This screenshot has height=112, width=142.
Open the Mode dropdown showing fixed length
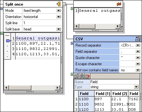59,11
